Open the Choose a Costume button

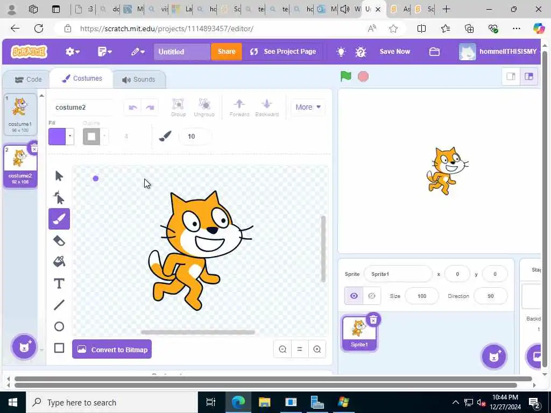click(24, 347)
